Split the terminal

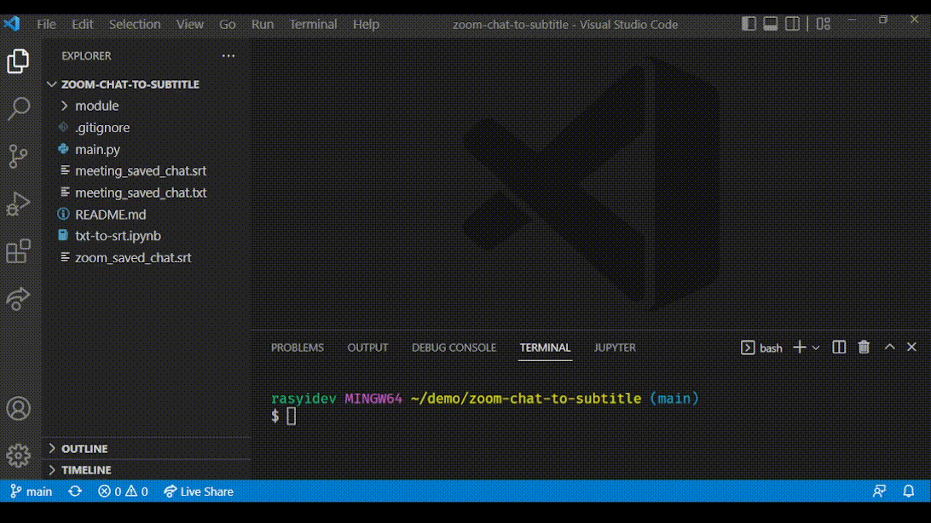(839, 348)
